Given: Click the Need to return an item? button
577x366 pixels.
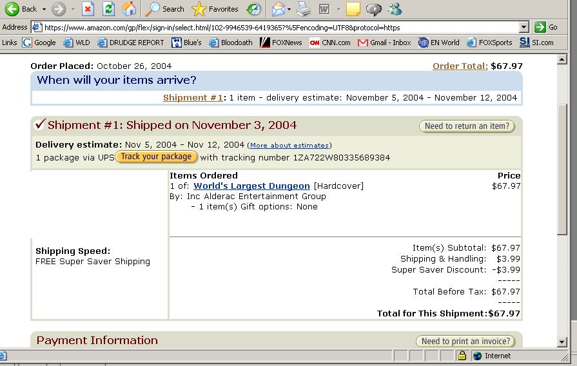Looking at the screenshot, I should tap(467, 126).
